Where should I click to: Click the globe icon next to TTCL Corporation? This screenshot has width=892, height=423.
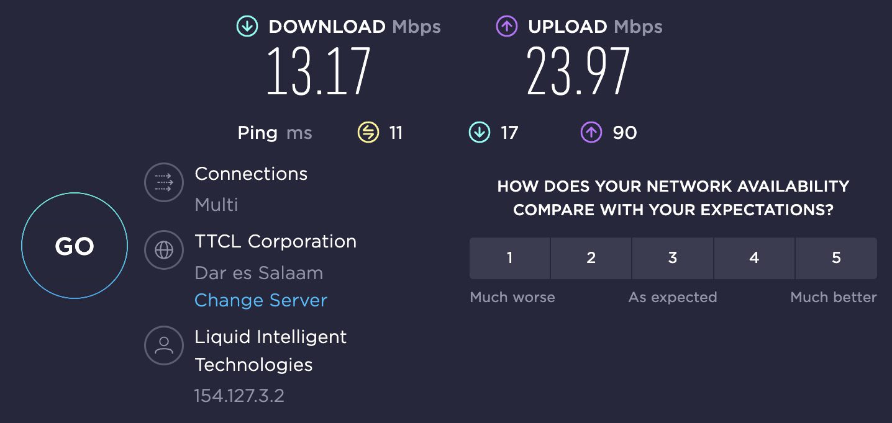point(163,250)
